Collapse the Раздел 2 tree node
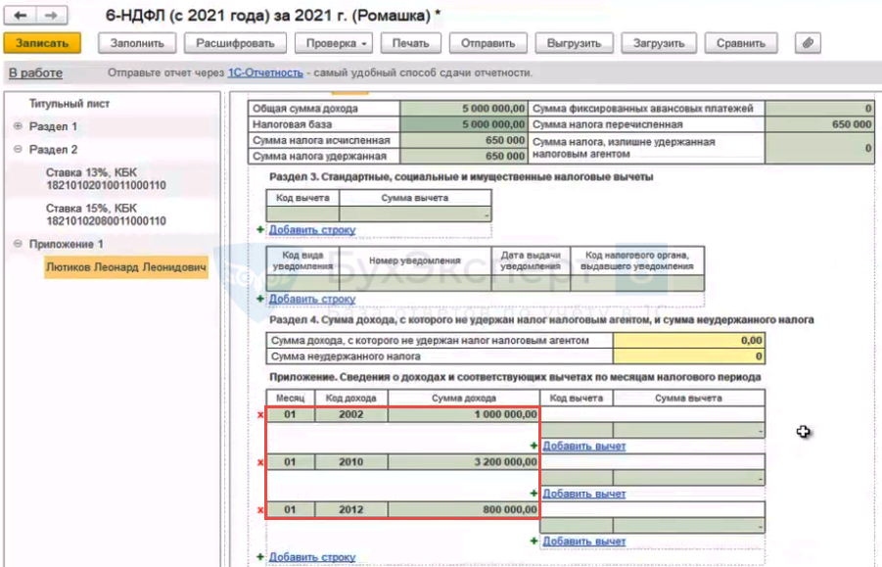 click(x=19, y=149)
